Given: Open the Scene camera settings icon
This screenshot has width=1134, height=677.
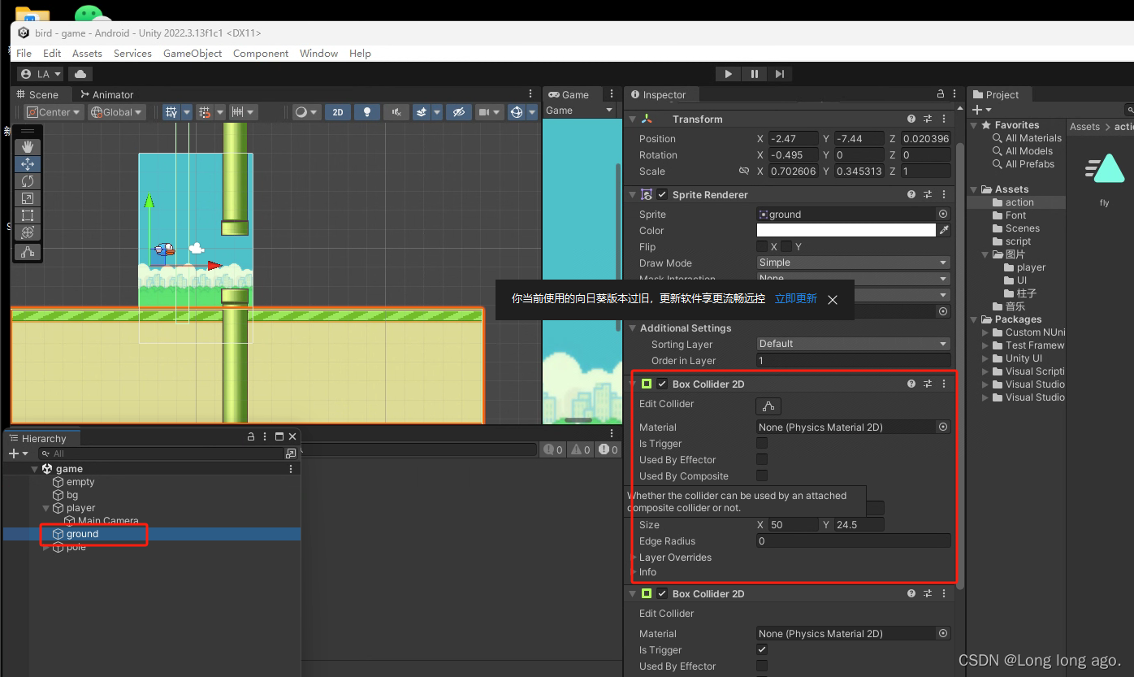Looking at the screenshot, I should [484, 112].
